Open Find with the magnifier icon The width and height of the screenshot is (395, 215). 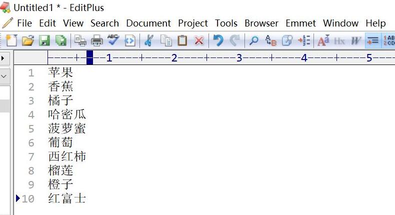[254, 40]
